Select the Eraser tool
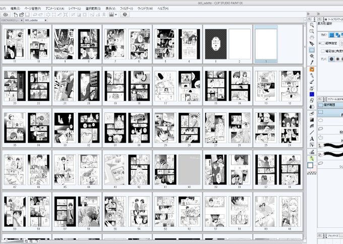The image size is (343, 244). [312, 100]
